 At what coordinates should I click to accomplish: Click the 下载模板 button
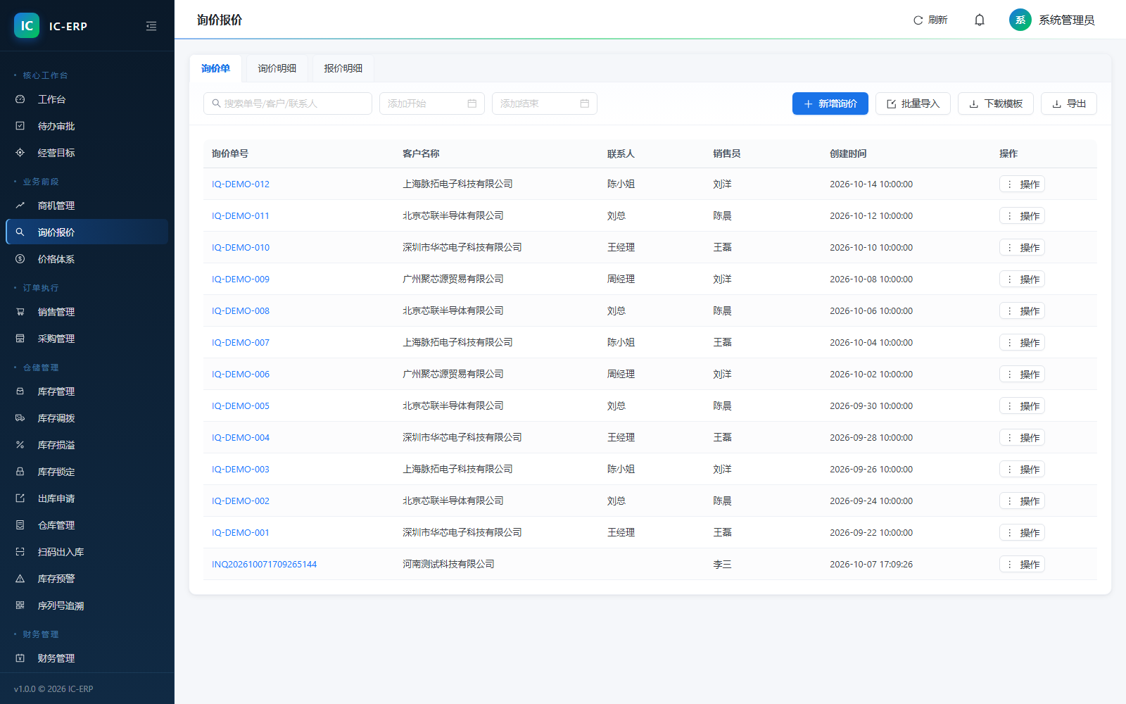click(x=996, y=103)
